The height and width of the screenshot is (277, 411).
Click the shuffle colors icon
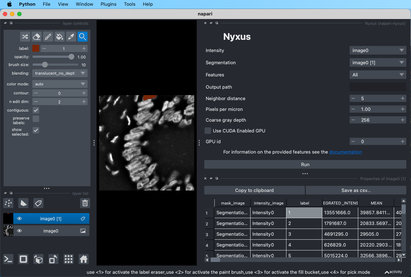click(25, 37)
